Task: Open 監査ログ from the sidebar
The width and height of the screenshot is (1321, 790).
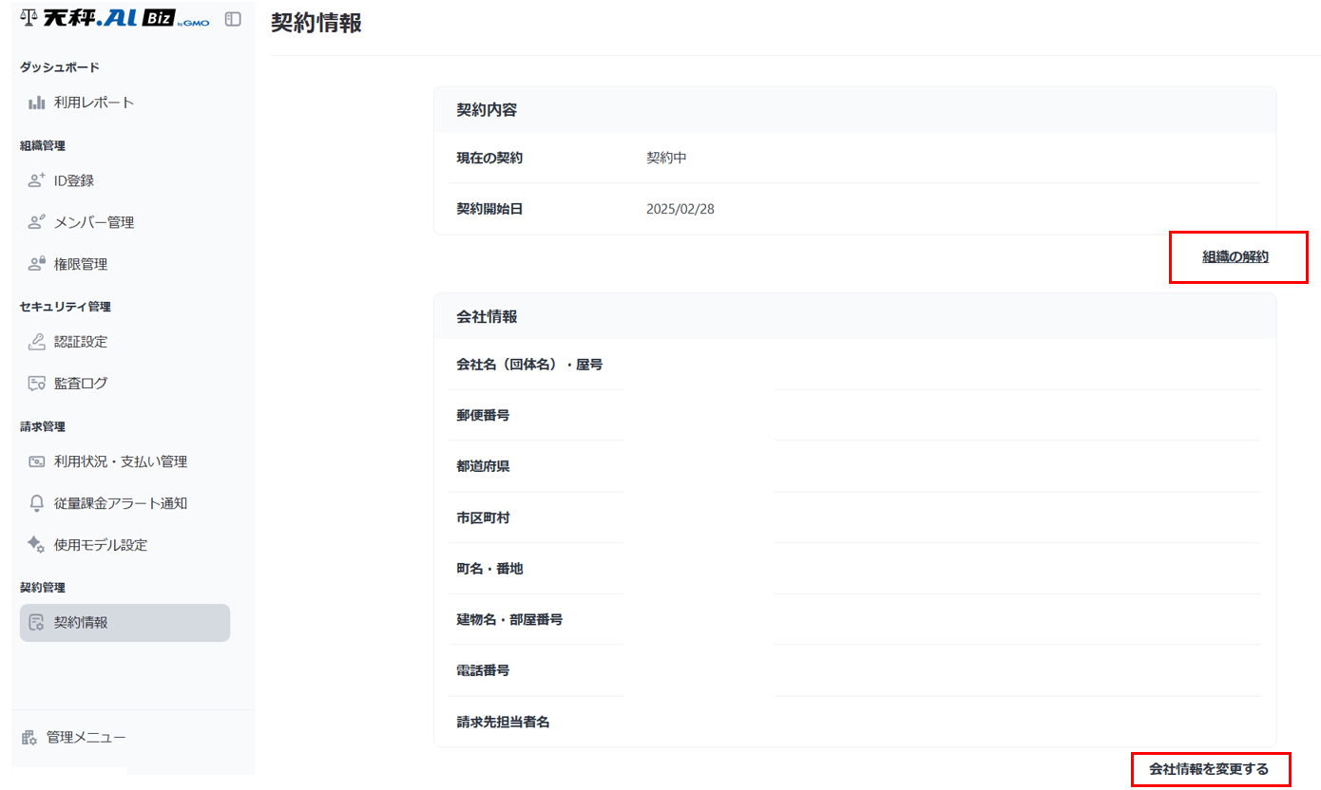Action: [x=81, y=384]
